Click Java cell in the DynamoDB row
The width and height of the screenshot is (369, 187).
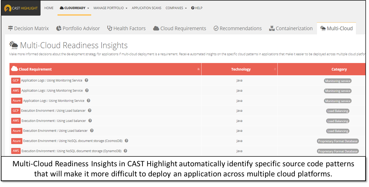[239, 151]
